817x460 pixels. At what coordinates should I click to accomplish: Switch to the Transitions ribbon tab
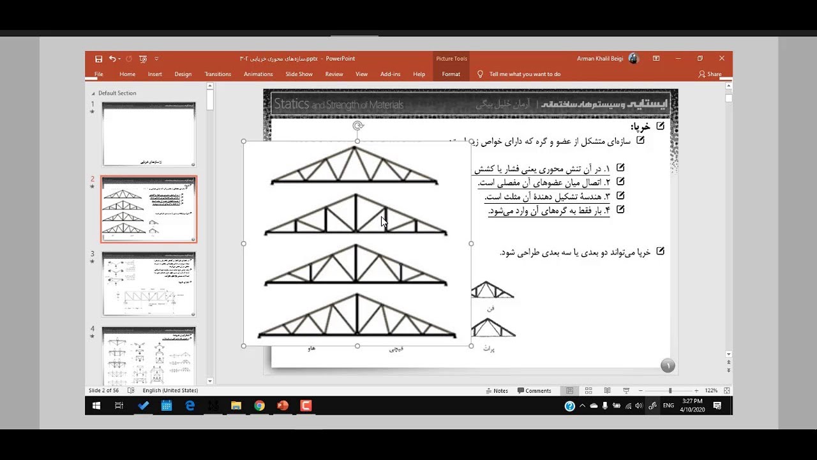[218, 74]
